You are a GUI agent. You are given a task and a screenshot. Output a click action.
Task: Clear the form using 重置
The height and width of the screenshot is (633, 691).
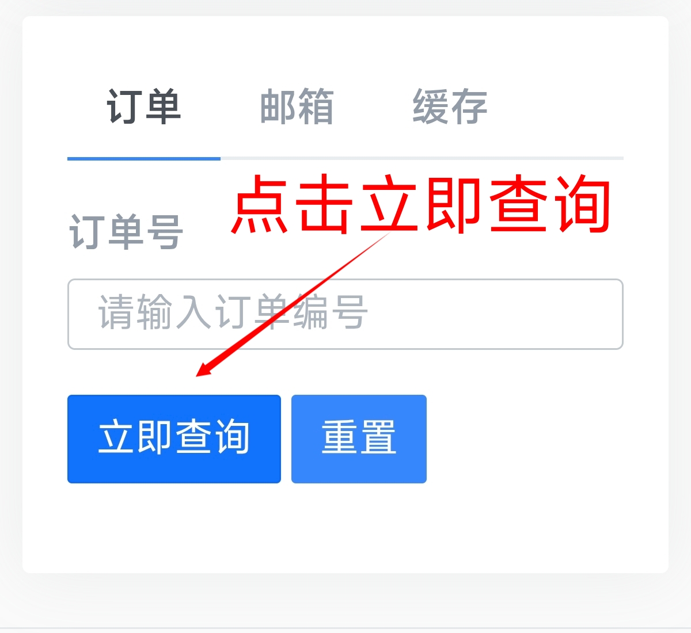click(x=359, y=439)
